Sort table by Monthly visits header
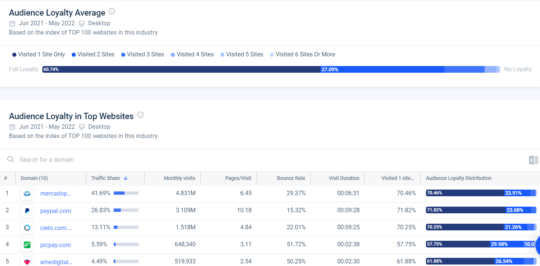540x266 pixels. [179, 178]
